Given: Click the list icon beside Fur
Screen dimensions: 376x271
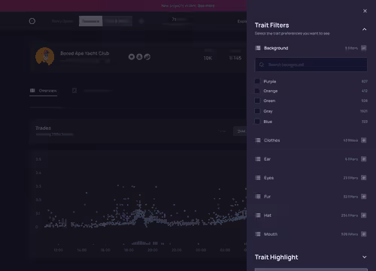Looking at the screenshot, I should click(258, 197).
